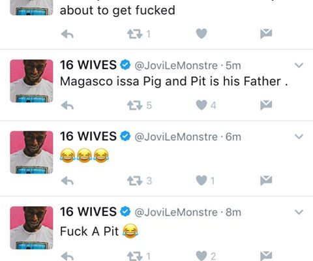Open @JoviLeMonstre handle on 5m tweet
This screenshot has height=261, width=313.
pos(176,65)
